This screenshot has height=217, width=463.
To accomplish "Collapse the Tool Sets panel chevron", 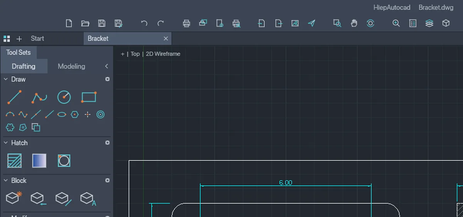I will [x=106, y=66].
